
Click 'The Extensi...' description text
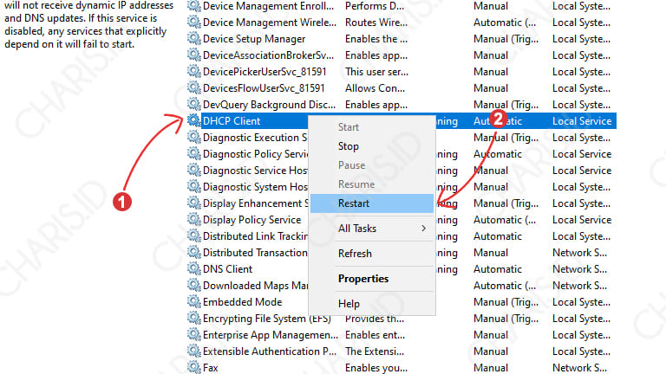click(375, 351)
